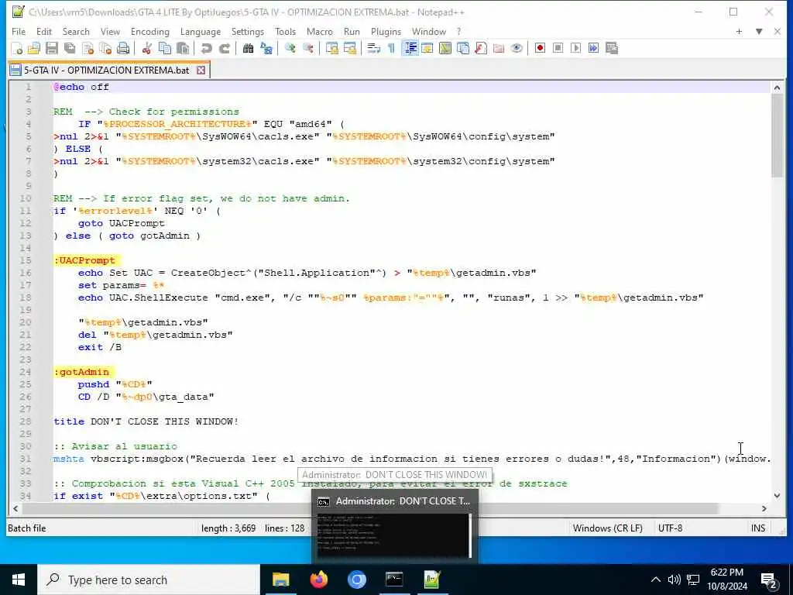Click the plus new-tab button

coord(739,31)
